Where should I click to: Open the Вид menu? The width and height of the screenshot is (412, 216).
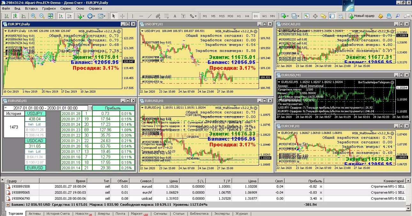tap(18, 9)
